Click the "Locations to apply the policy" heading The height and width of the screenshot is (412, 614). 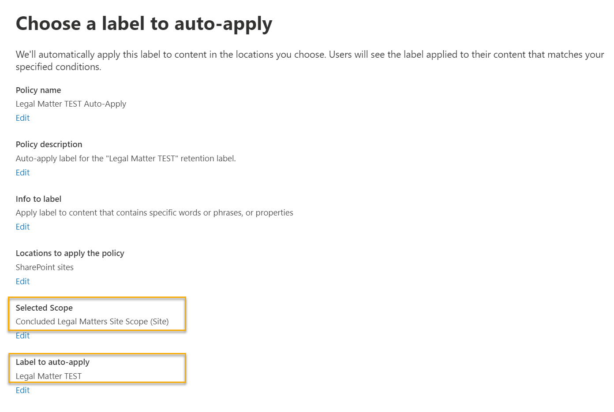tap(70, 253)
